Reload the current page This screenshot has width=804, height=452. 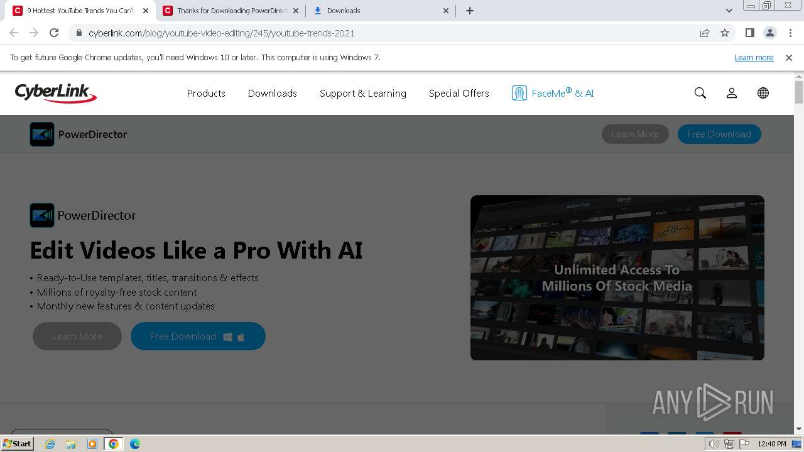(54, 33)
